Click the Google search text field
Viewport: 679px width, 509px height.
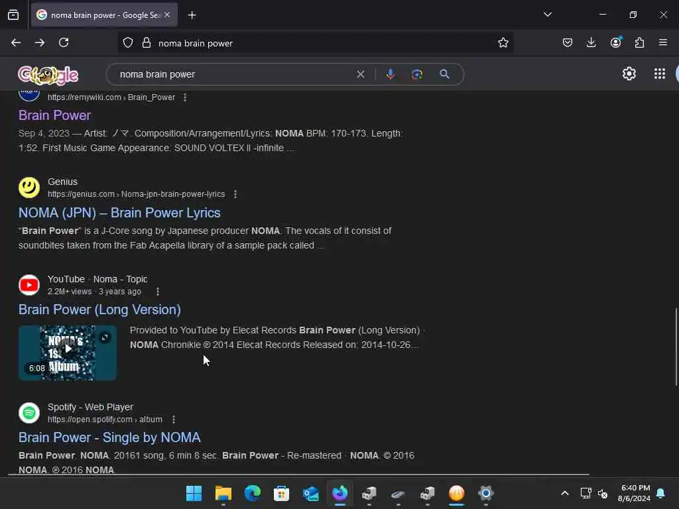[x=234, y=74]
